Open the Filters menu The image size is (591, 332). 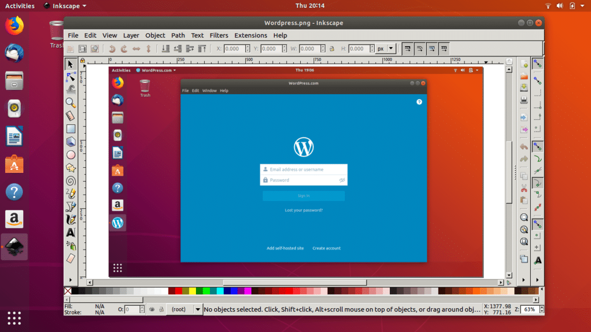(219, 35)
